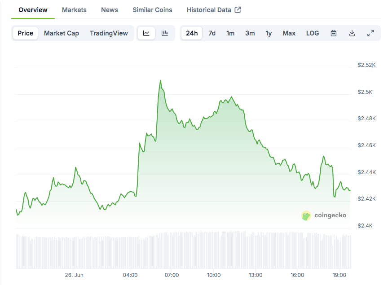Open the Similar Coins tab
Image resolution: width=388 pixels, height=285 pixels.
(152, 10)
